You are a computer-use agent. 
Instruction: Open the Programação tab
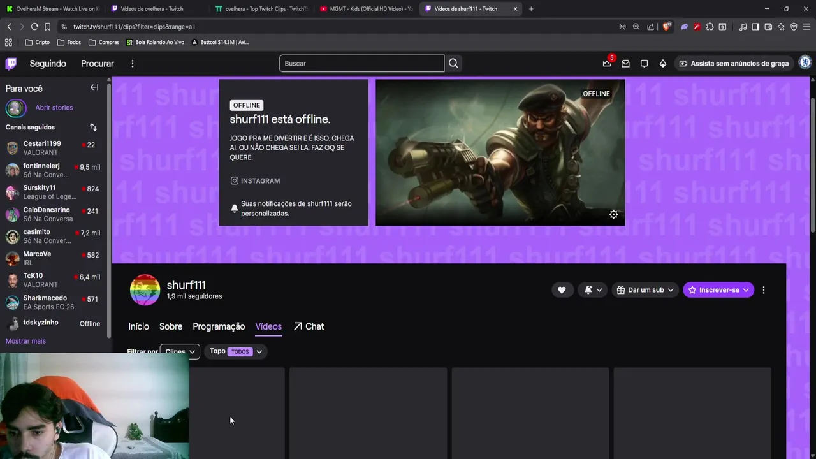[219, 326]
